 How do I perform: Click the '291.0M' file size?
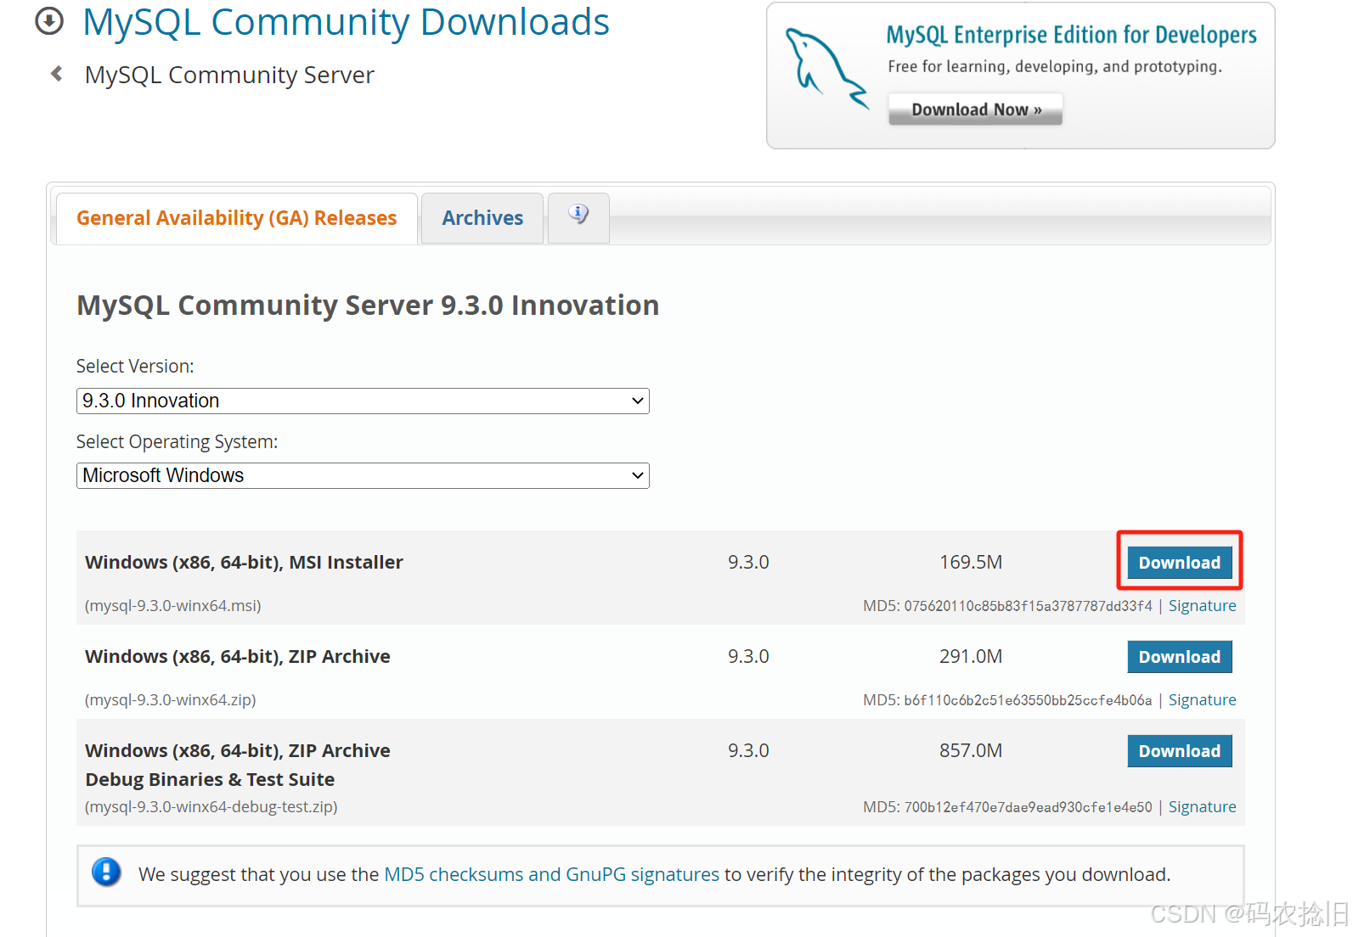coord(971,656)
